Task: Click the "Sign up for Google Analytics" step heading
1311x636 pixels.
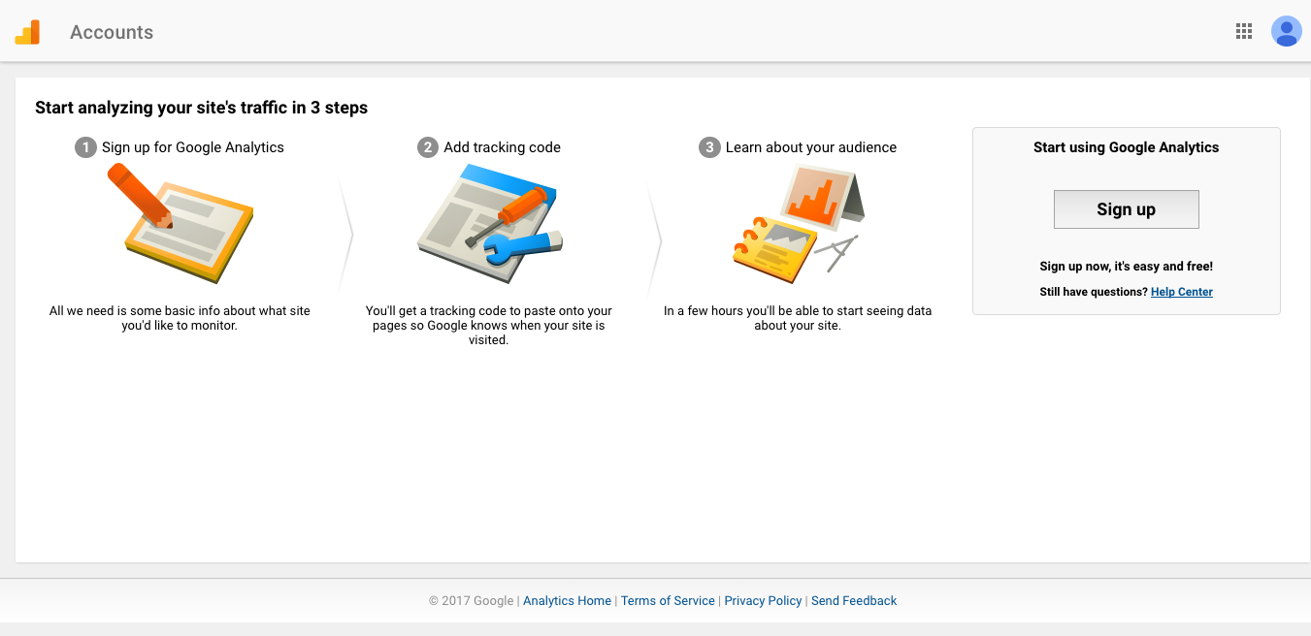Action: [x=193, y=147]
